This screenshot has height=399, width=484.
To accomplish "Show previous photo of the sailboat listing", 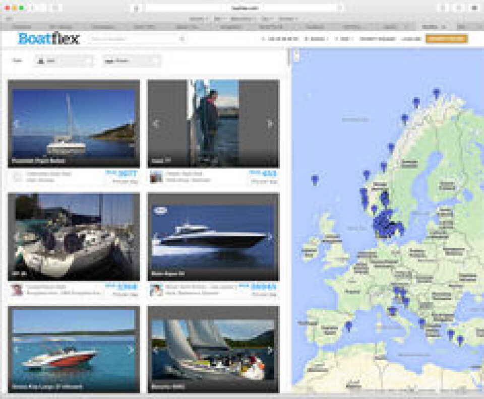I will click(16, 123).
